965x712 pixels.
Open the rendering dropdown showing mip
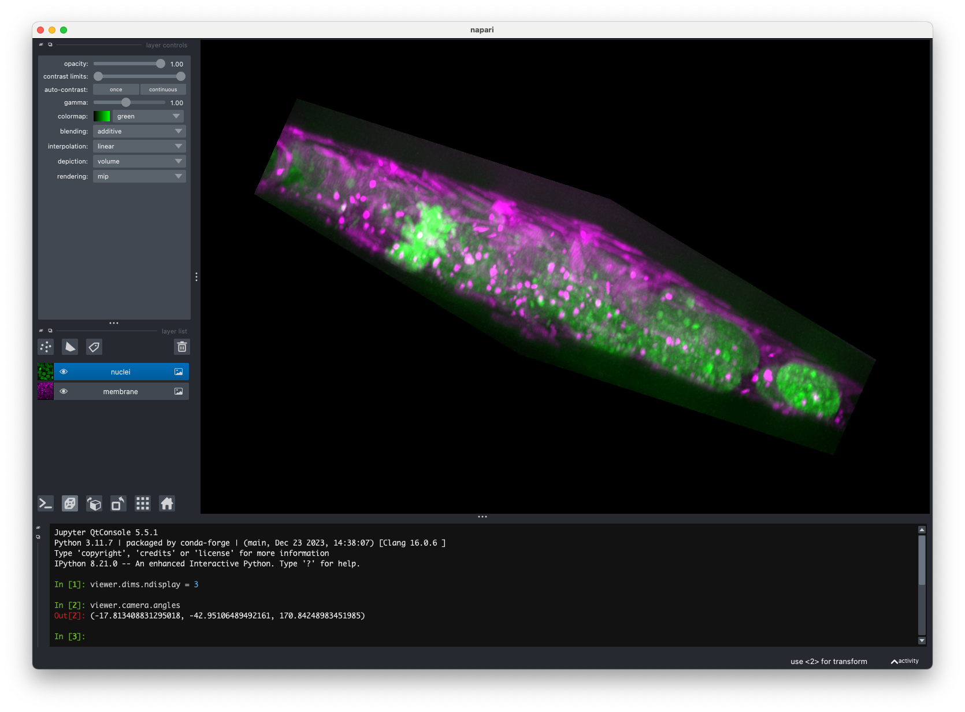coord(139,176)
